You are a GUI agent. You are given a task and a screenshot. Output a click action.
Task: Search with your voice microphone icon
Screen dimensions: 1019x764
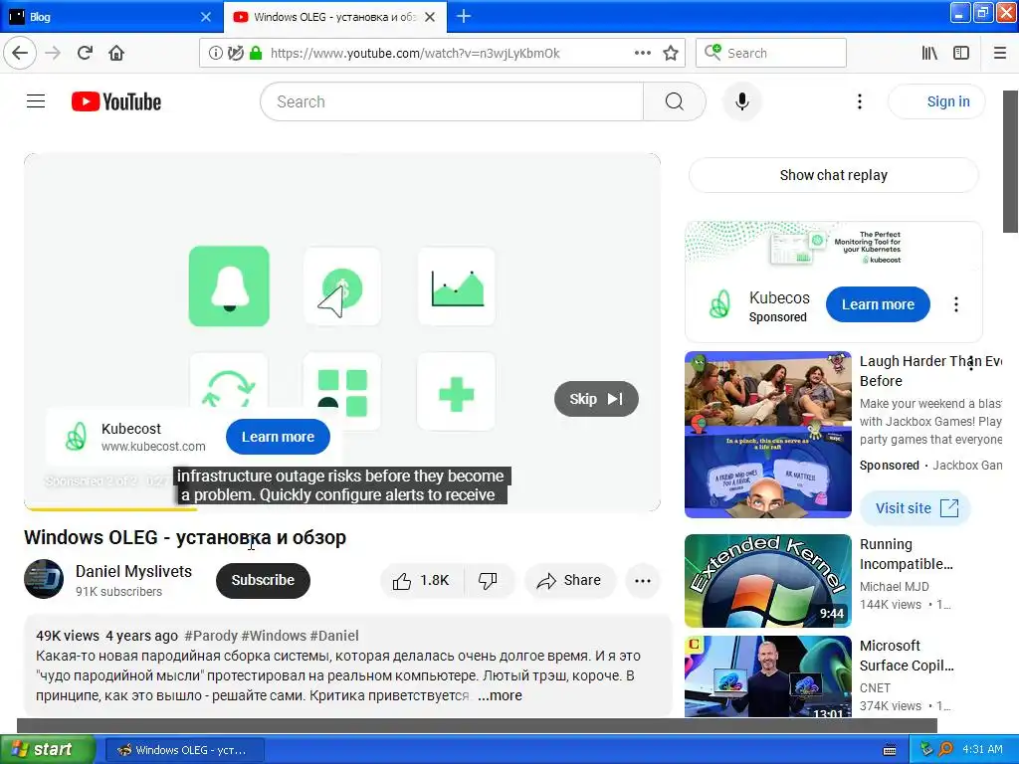[x=742, y=101]
